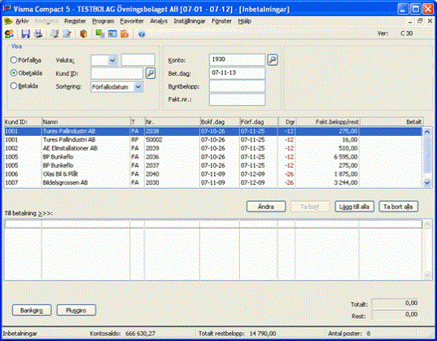Open customer search magnifier beside Kund ID
Image resolution: width=437 pixels, height=341 pixels.
(x=151, y=73)
